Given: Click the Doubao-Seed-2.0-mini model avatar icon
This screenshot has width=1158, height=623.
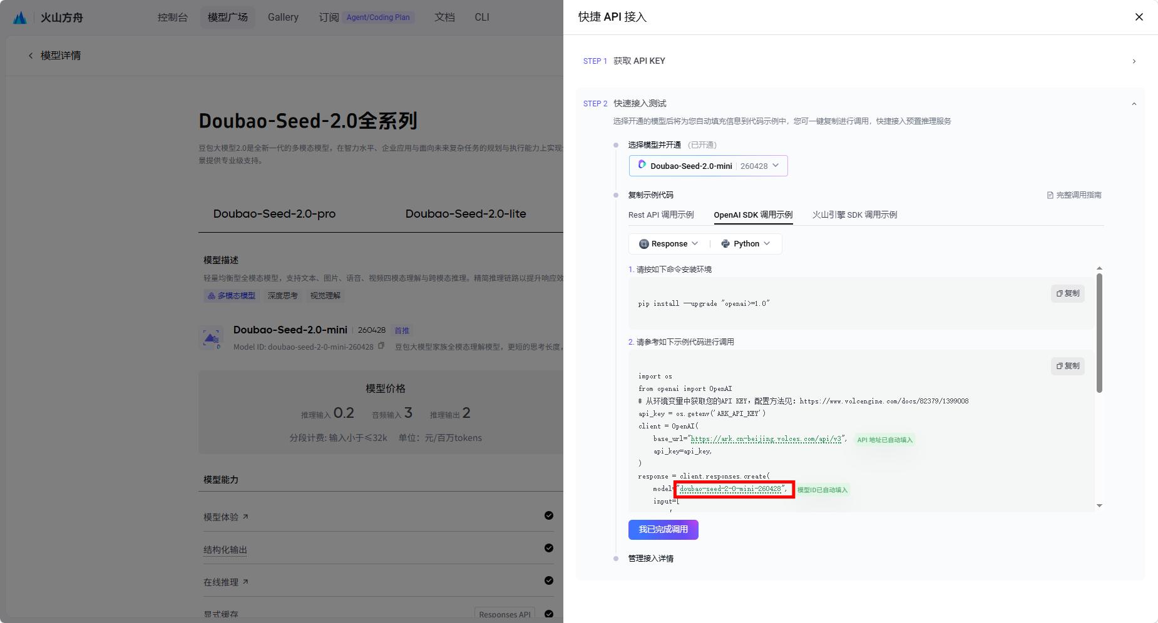Looking at the screenshot, I should click(212, 338).
